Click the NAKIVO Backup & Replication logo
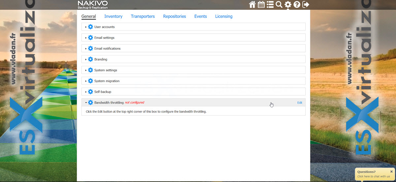Viewport: 396px width, 182px height. [x=93, y=5]
